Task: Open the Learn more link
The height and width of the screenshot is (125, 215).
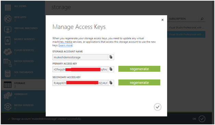Action: tap(65, 45)
